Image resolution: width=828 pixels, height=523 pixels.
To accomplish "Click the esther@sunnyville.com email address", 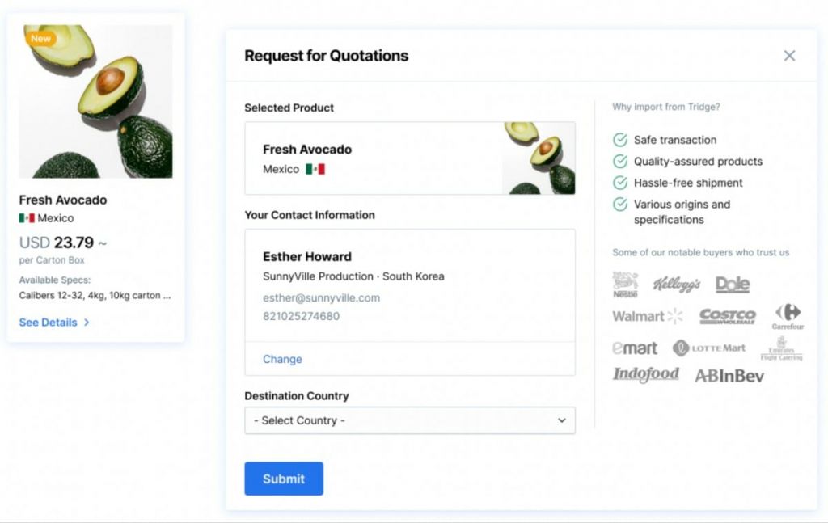I will click(x=321, y=297).
